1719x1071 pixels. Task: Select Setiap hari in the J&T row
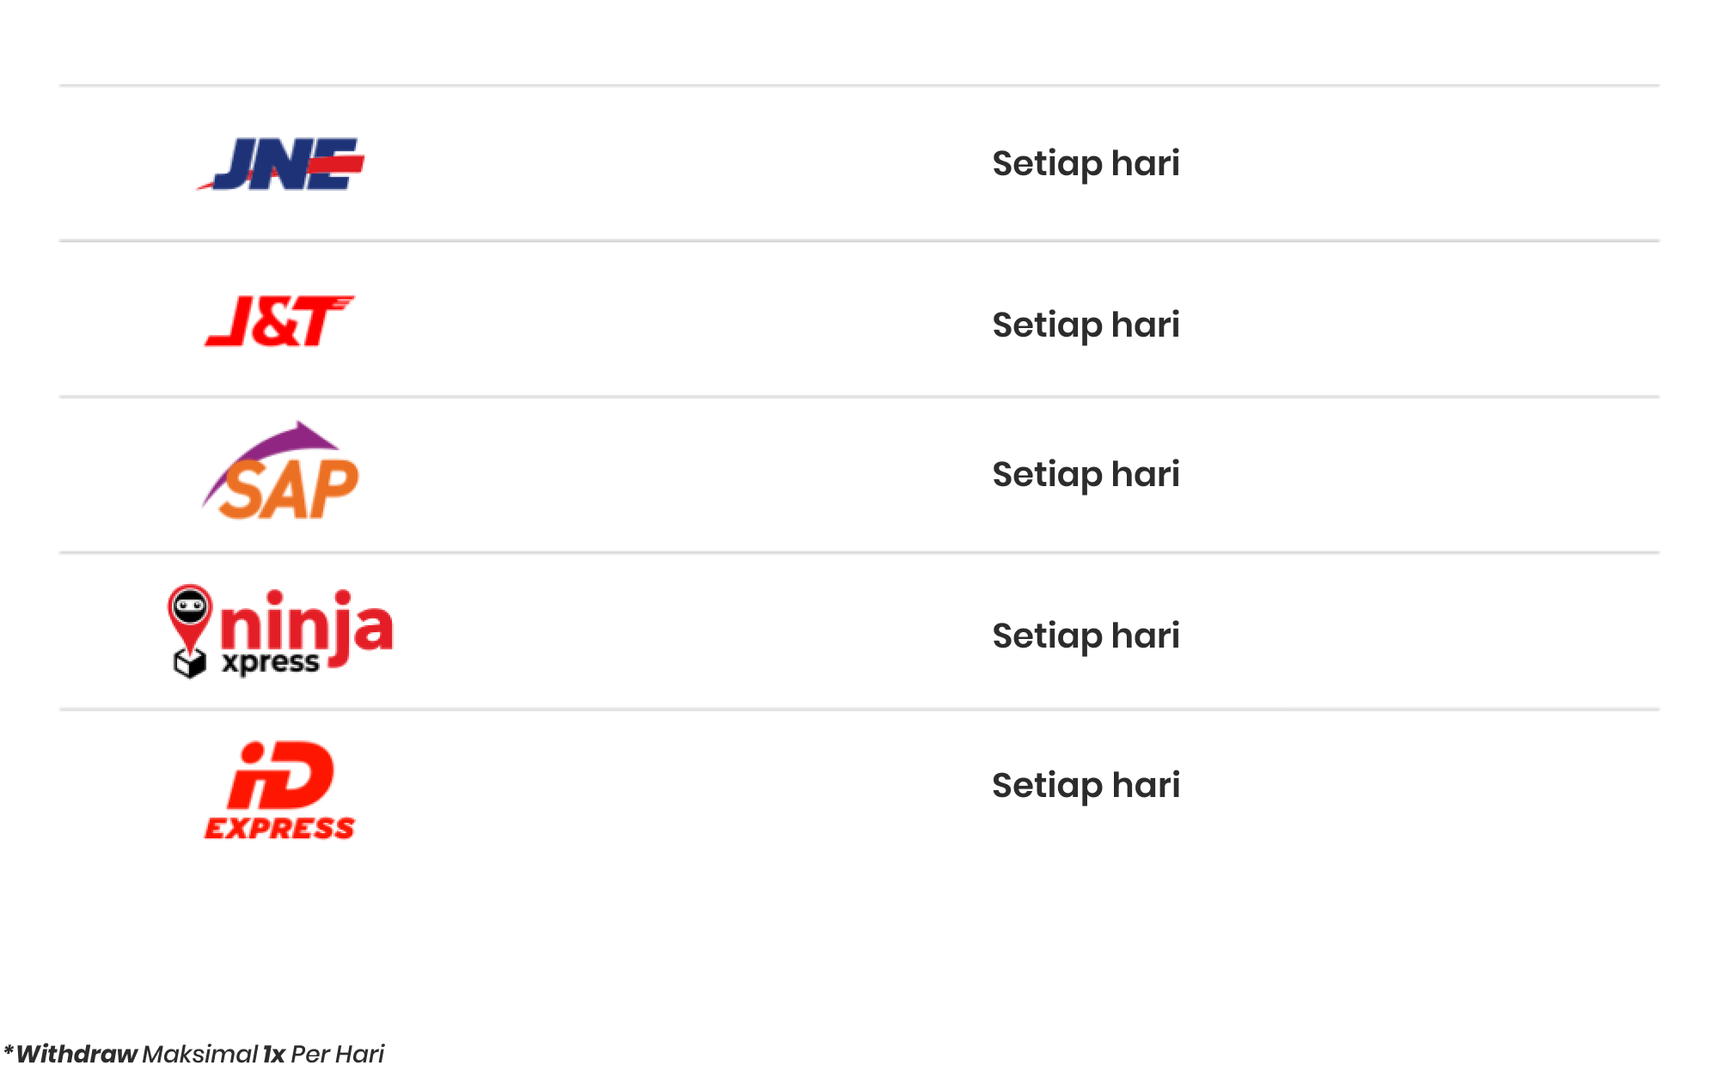click(x=1086, y=325)
